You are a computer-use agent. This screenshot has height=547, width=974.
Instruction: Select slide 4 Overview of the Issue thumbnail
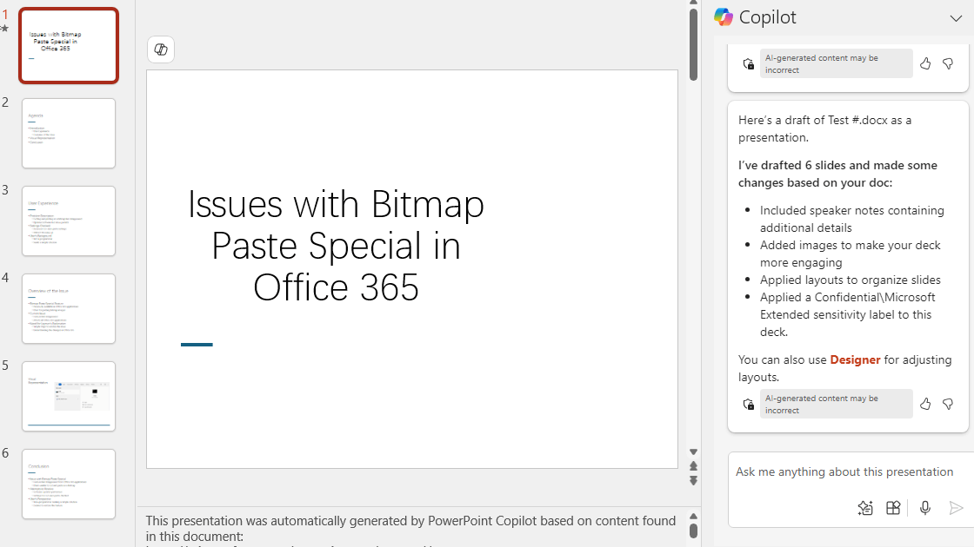coord(69,309)
